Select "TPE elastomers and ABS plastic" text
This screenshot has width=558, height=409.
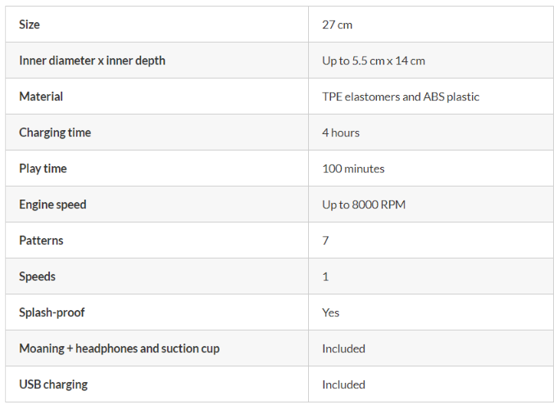pyautogui.click(x=401, y=97)
